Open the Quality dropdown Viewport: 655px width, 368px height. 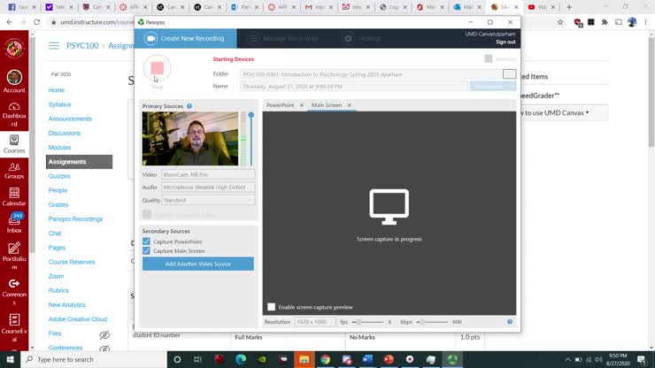pos(208,200)
